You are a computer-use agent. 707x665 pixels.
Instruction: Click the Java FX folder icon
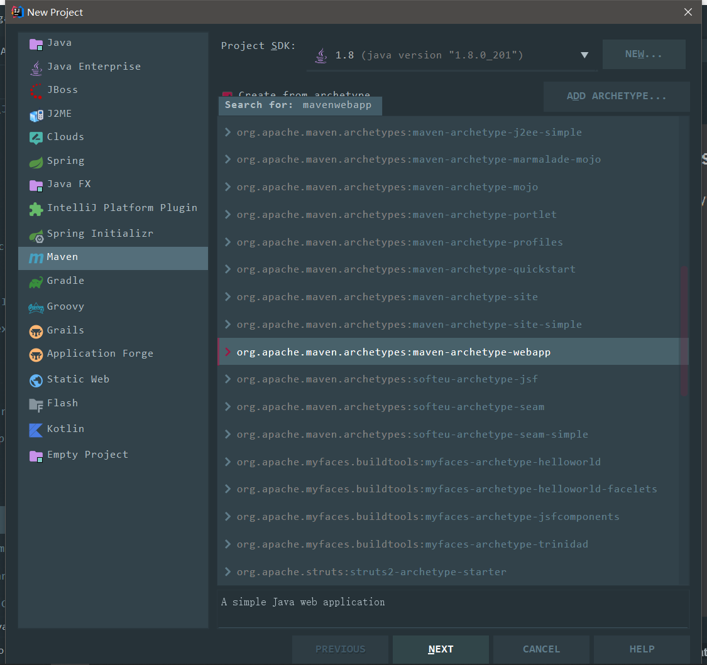click(36, 185)
